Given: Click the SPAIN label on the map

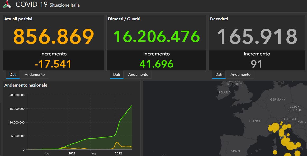Looking at the screenshot, I should coord(235,151).
